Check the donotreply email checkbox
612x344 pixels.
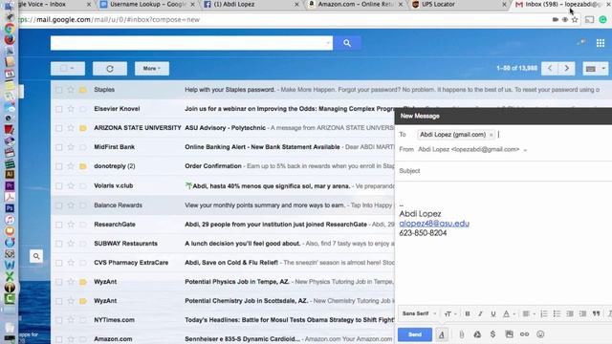(x=58, y=166)
